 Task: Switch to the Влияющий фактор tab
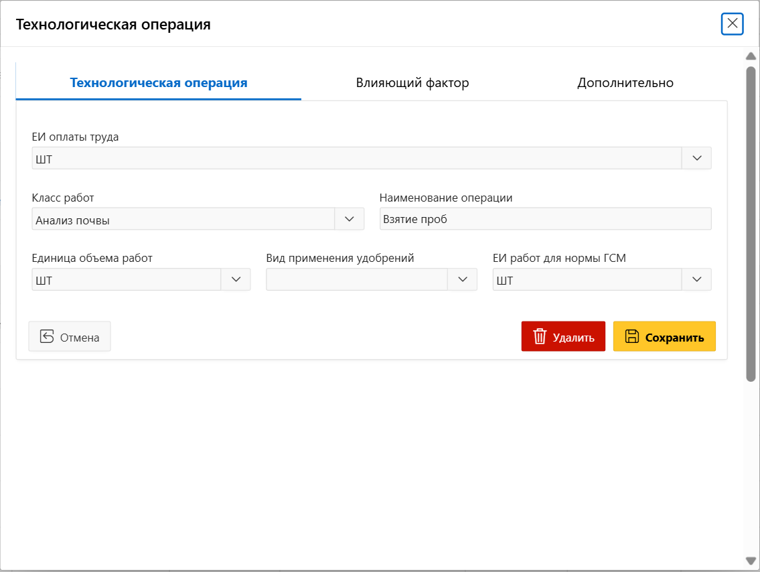point(412,83)
